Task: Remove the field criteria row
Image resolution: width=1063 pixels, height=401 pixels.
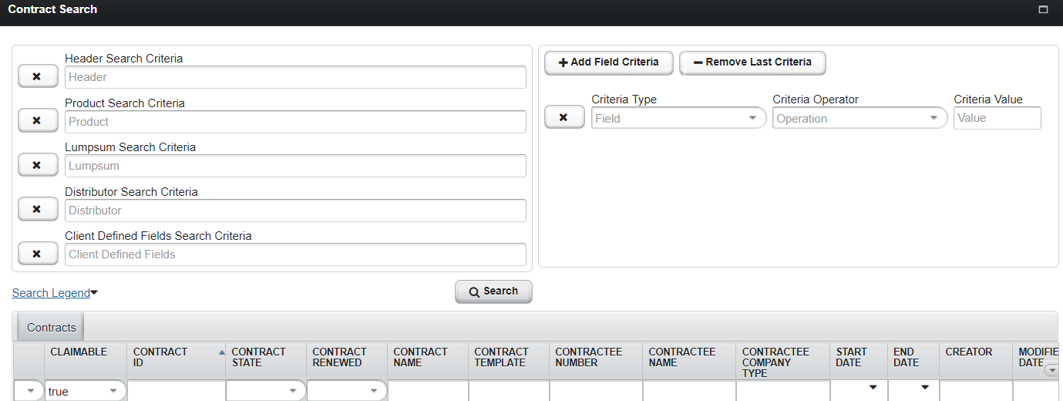Action: click(563, 117)
